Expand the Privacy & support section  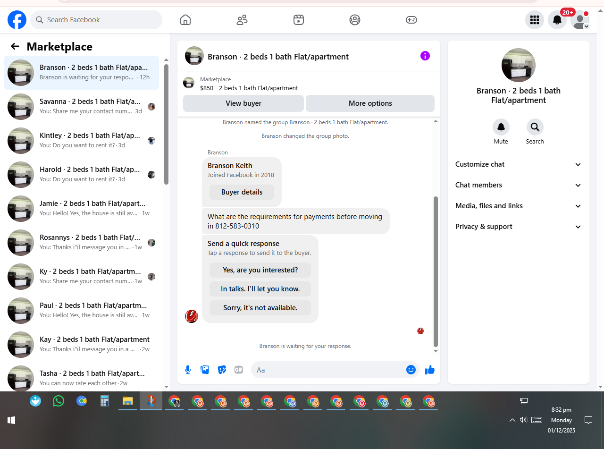[519, 227]
